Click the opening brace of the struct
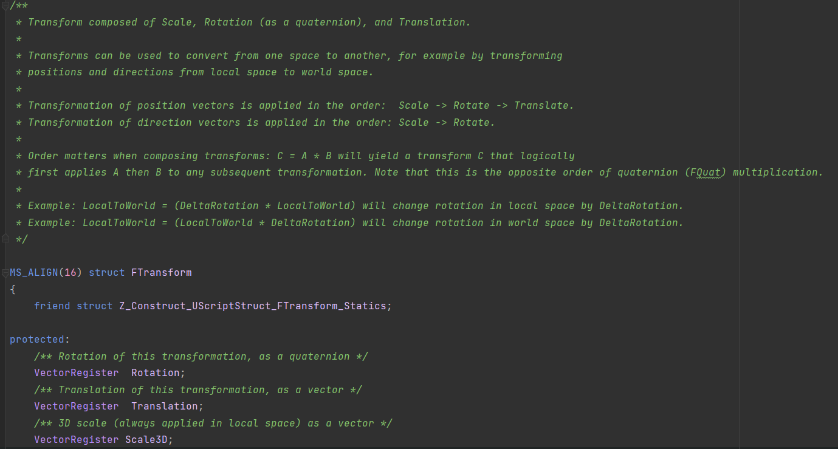Image resolution: width=838 pixels, height=449 pixels. tap(13, 290)
